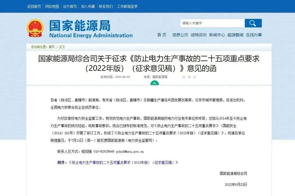Screen dimensions: 295x196
Task: Open 在线办事 navigation item
Action: pos(254,35)
